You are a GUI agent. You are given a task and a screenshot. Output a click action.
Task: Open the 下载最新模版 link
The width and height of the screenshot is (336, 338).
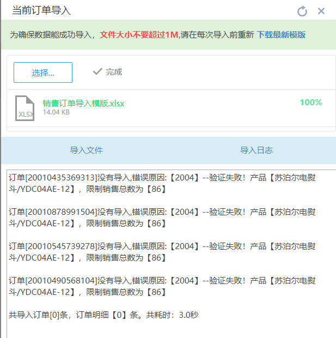coord(281,35)
